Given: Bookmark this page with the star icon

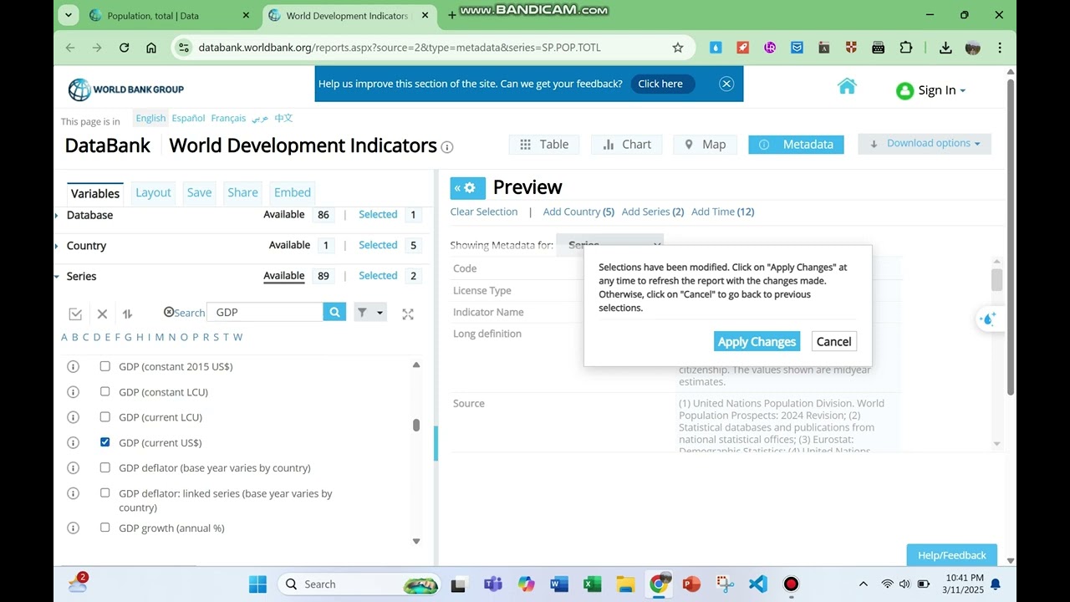Looking at the screenshot, I should point(678,48).
